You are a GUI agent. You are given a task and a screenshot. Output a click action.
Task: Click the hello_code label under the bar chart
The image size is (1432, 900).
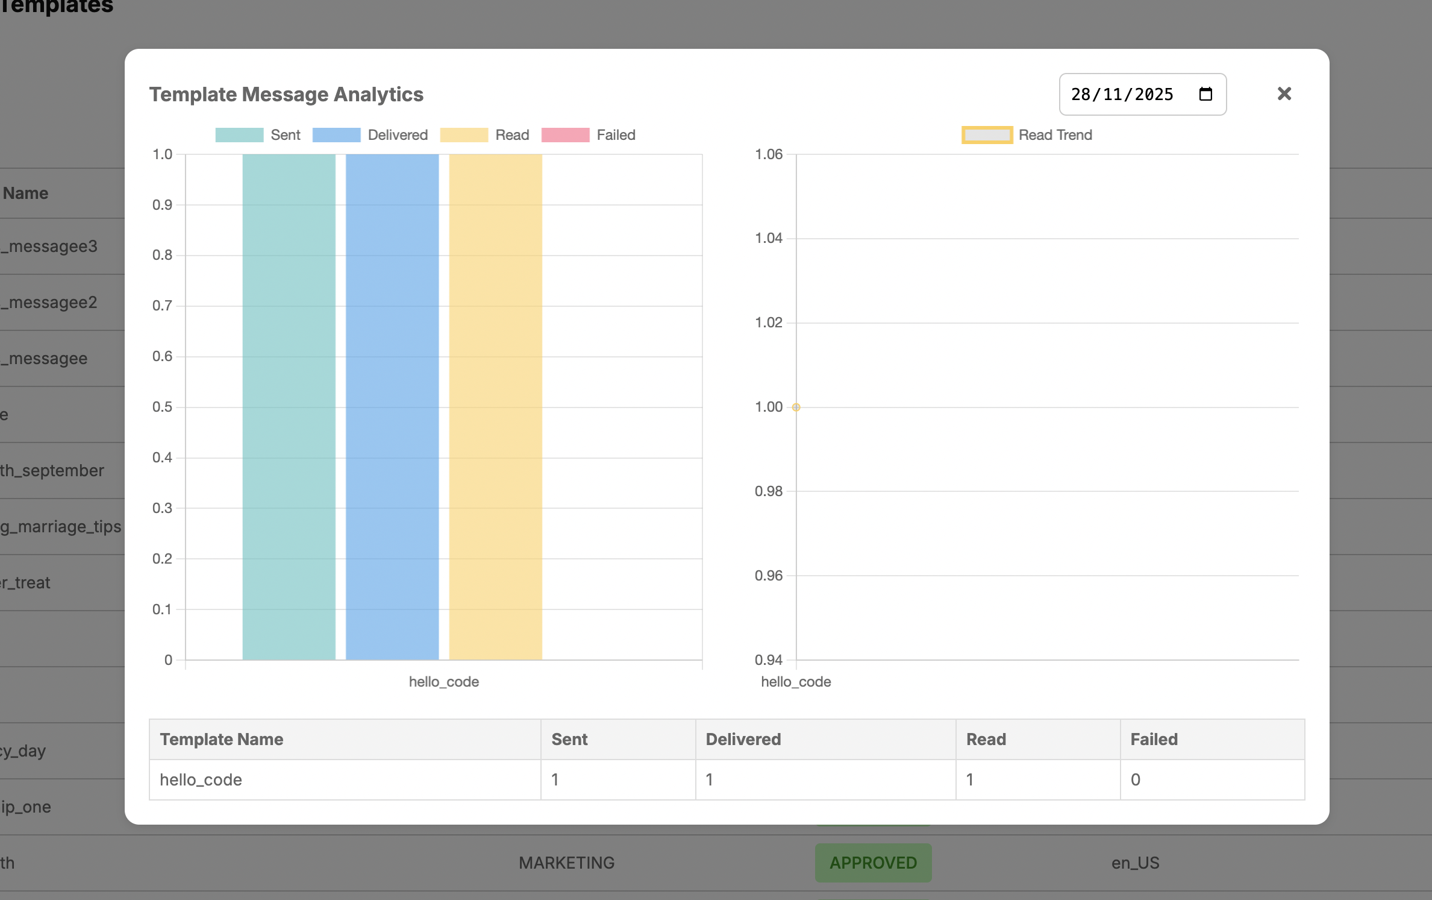(444, 682)
